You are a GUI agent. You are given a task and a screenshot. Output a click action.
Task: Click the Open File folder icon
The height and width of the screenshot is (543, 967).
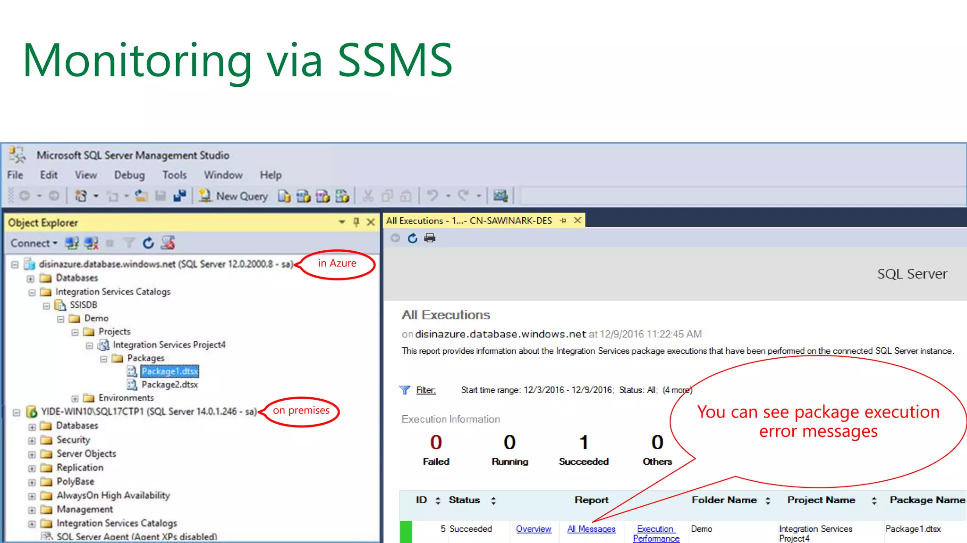[141, 196]
